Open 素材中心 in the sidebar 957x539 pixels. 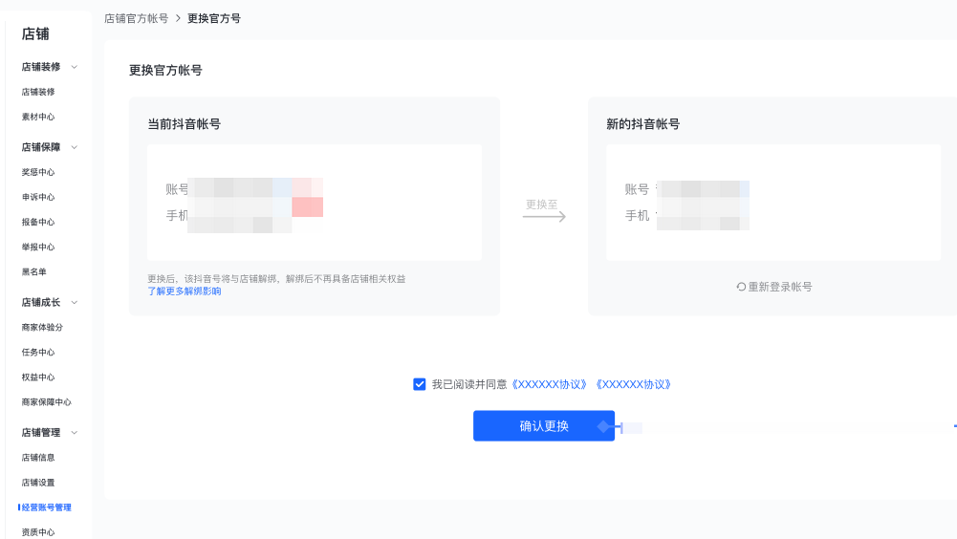coord(38,117)
